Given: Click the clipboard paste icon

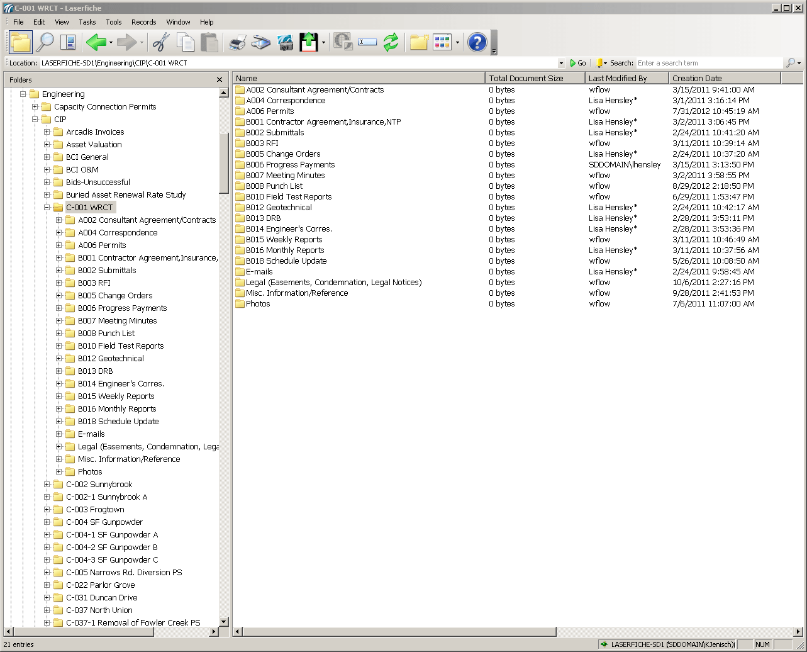Looking at the screenshot, I should point(209,42).
